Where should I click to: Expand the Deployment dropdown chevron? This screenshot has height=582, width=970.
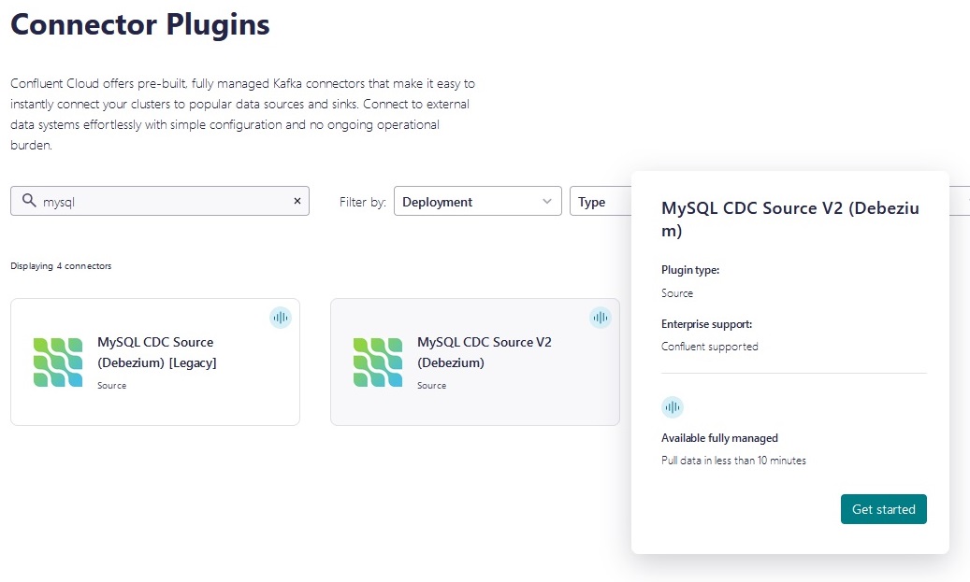point(547,201)
